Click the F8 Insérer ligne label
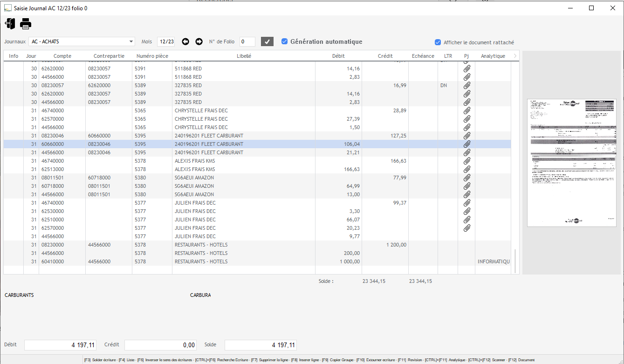 [305, 360]
